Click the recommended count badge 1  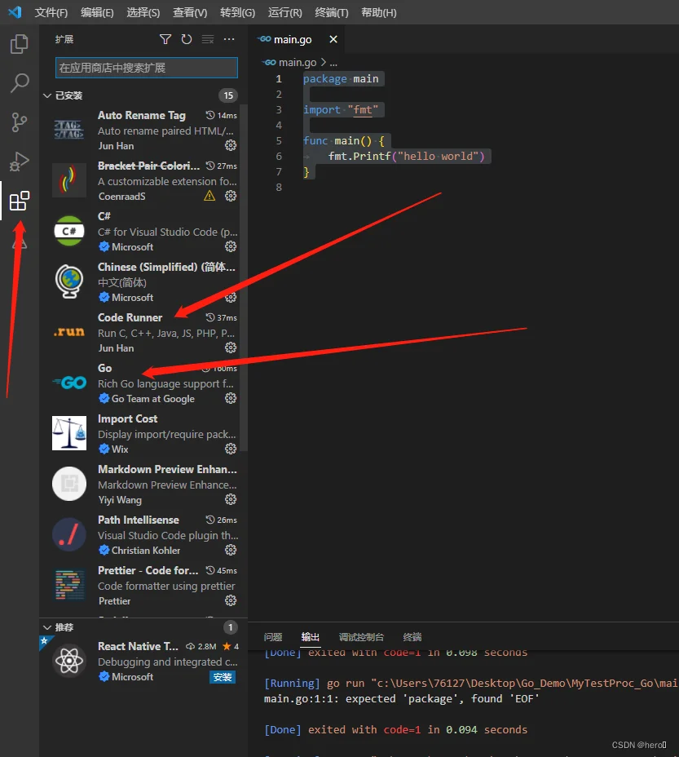[230, 627]
